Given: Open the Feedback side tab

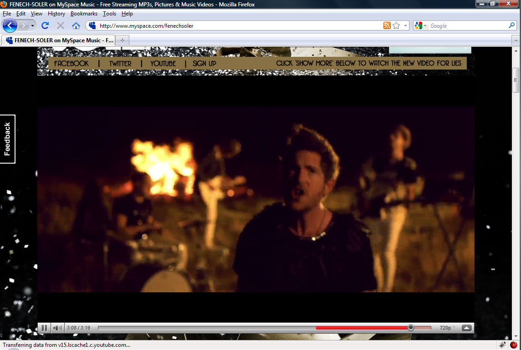Looking at the screenshot, I should tap(7, 139).
